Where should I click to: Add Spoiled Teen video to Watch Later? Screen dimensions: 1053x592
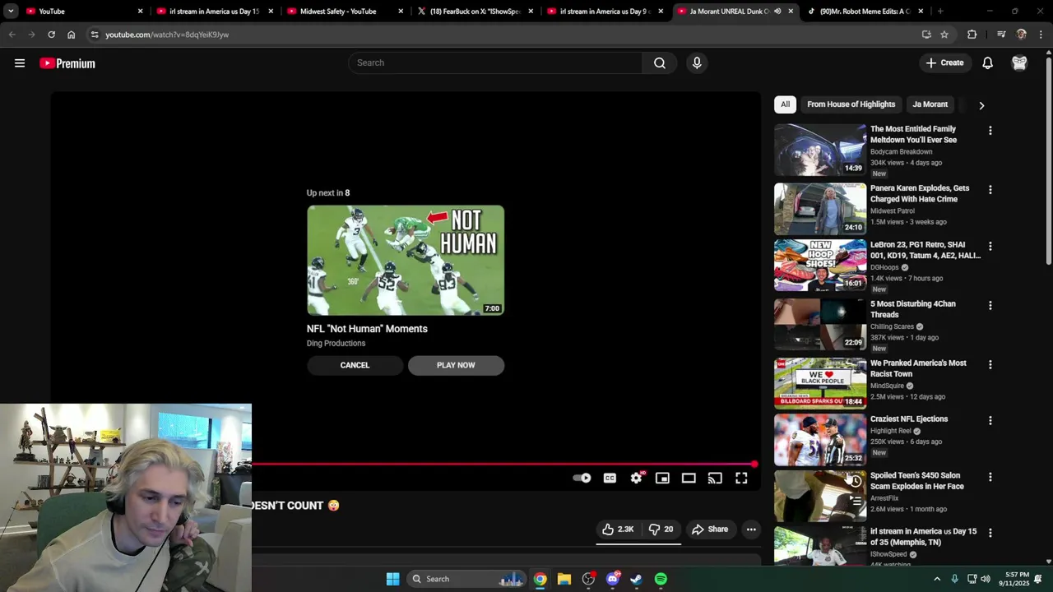856,482
